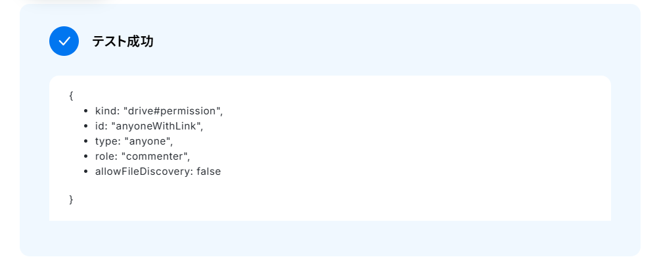The width and height of the screenshot is (659, 278).
Task: Click the "anyoneWithLink" value text
Action: click(157, 126)
